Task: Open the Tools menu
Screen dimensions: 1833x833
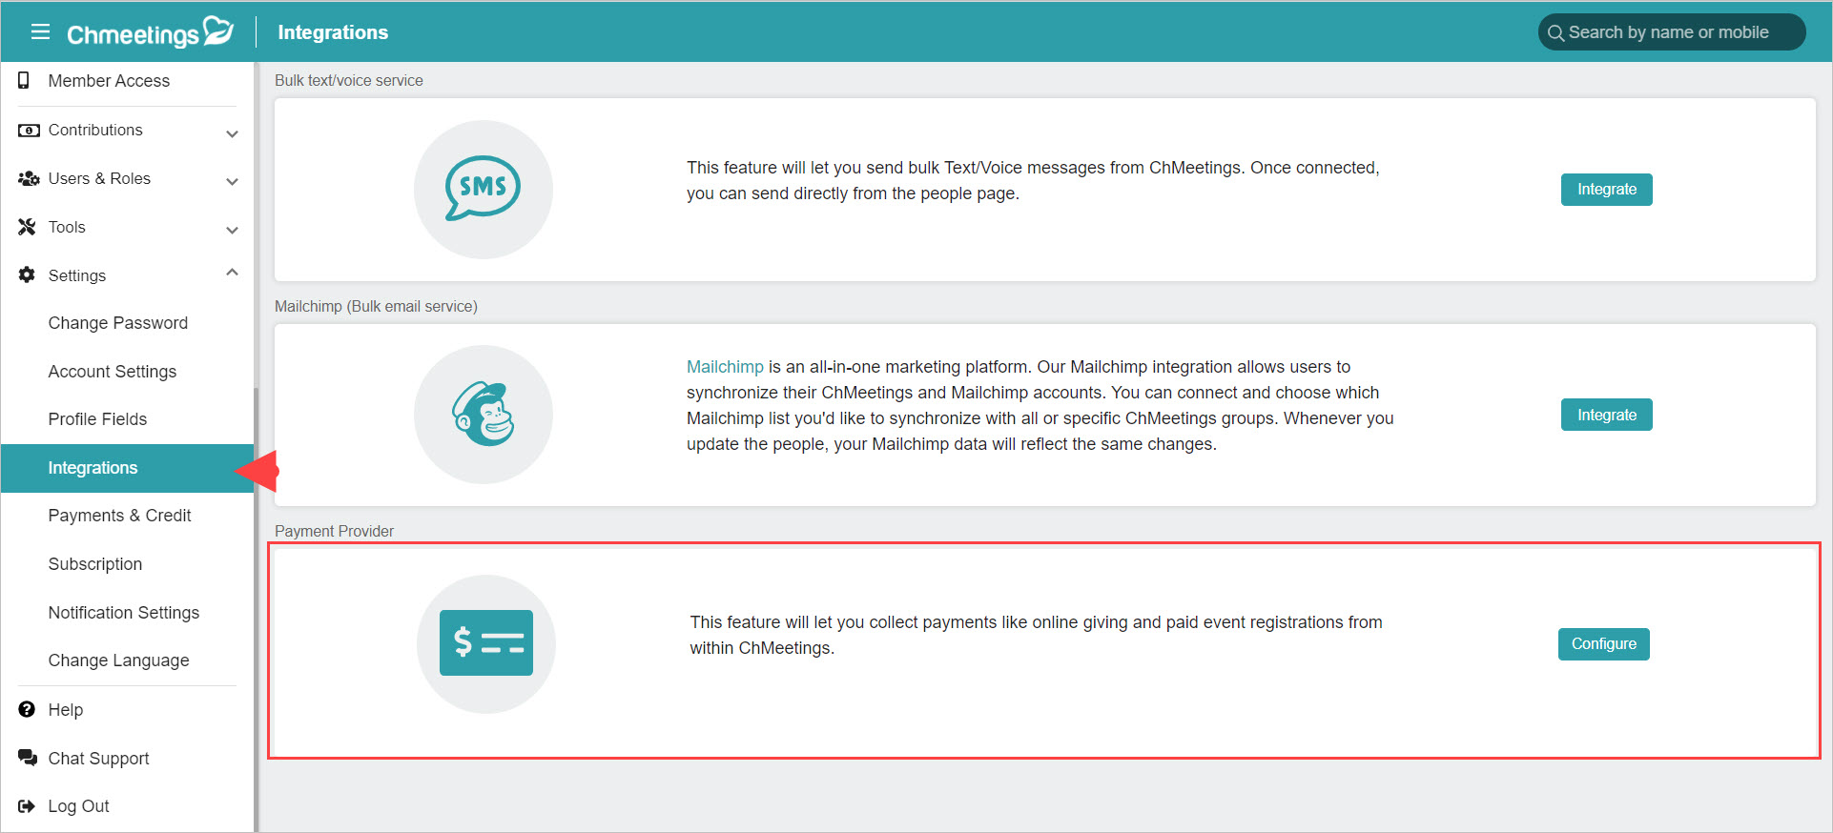Action: tap(67, 227)
